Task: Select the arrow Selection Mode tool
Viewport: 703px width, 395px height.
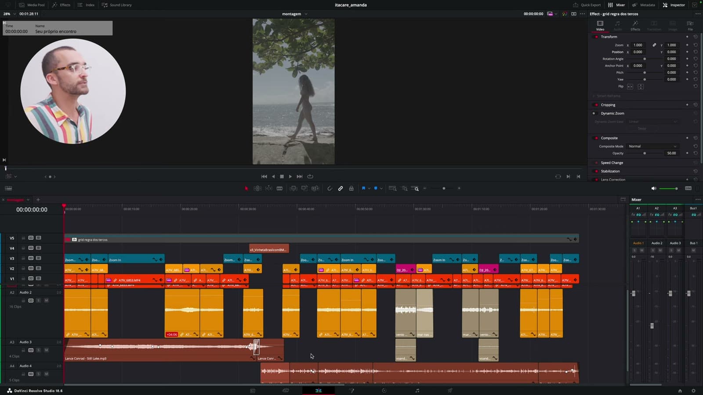Action: [246, 188]
